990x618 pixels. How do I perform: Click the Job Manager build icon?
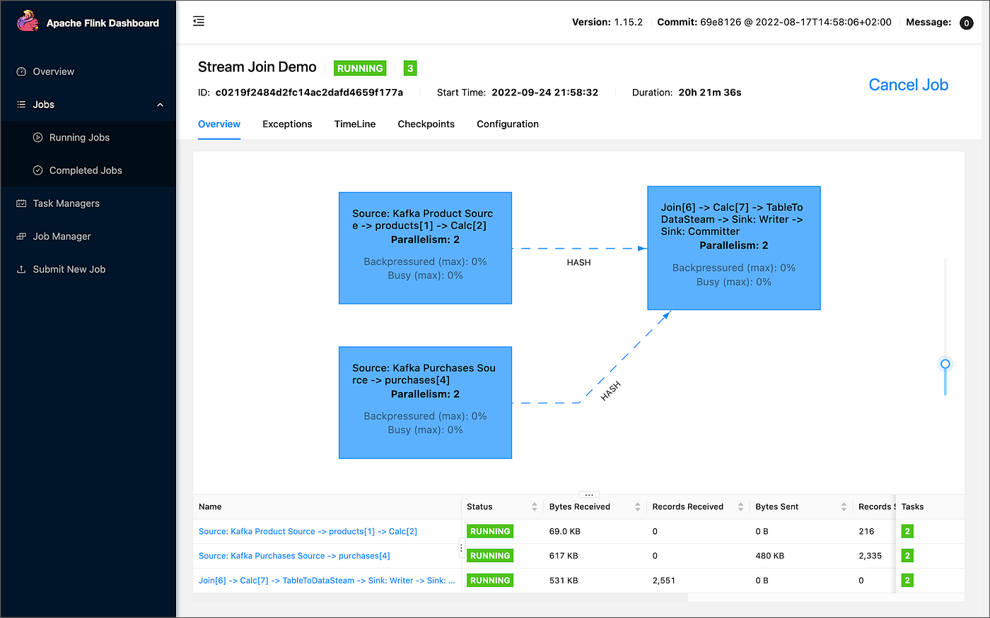21,237
